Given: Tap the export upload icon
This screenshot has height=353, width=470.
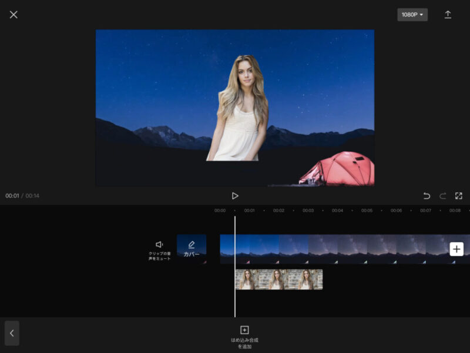Looking at the screenshot, I should pyautogui.click(x=448, y=15).
